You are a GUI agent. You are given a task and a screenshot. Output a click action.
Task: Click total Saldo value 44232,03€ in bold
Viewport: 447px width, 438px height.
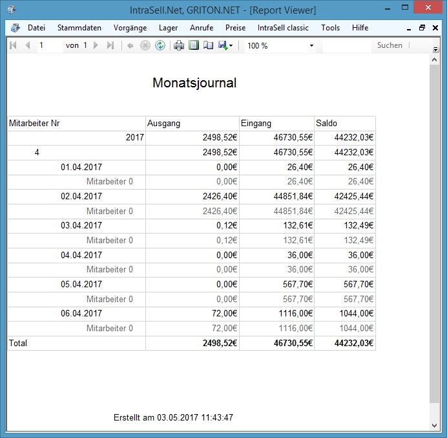[354, 343]
